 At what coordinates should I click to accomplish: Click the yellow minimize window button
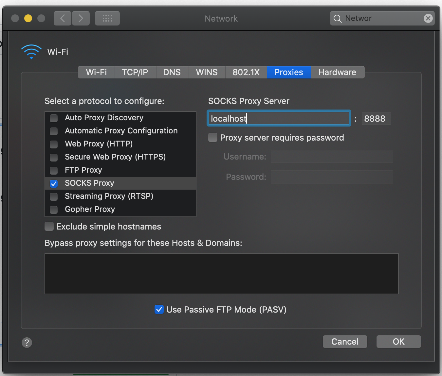pos(28,18)
